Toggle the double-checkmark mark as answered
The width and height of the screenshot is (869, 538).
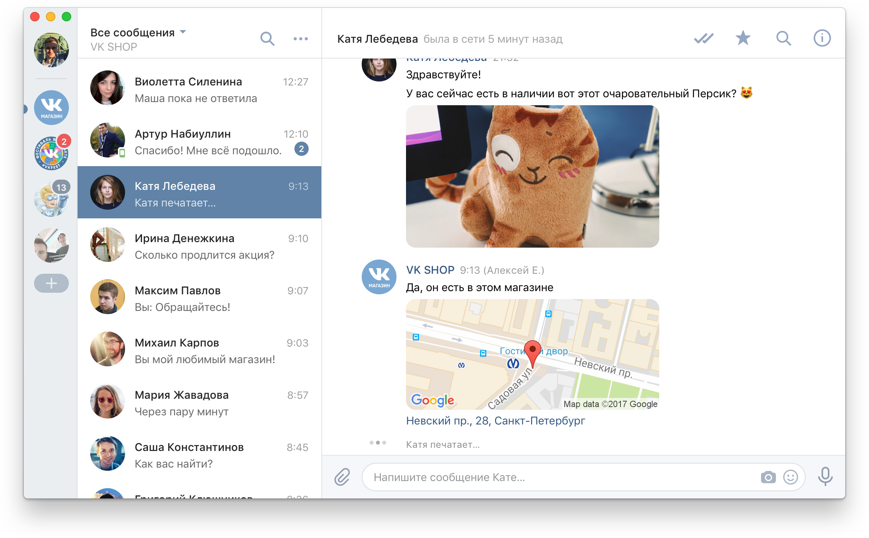[704, 38]
